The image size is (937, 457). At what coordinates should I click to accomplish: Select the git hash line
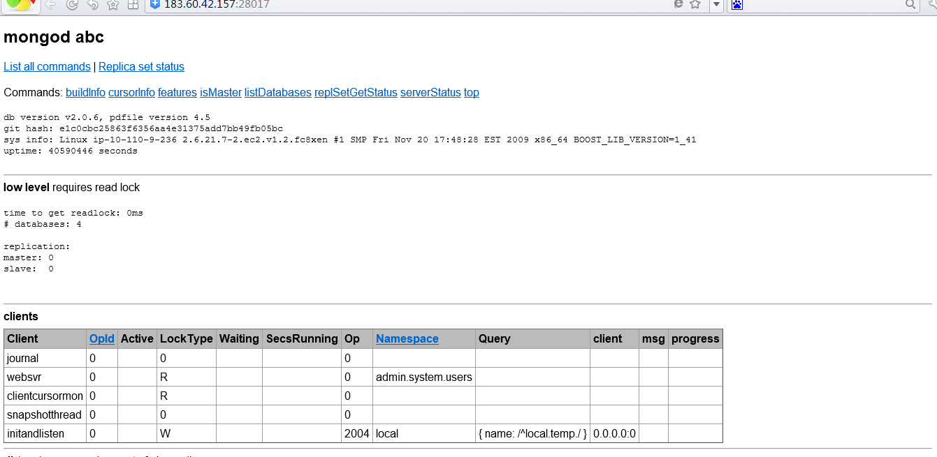pos(143,128)
